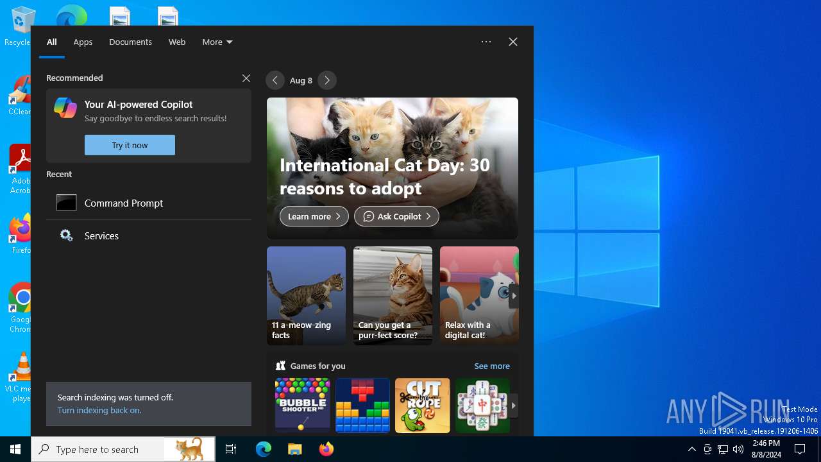The width and height of the screenshot is (821, 462).
Task: Select the Adobe Acrobat desktop shortcut
Action: [x=19, y=169]
